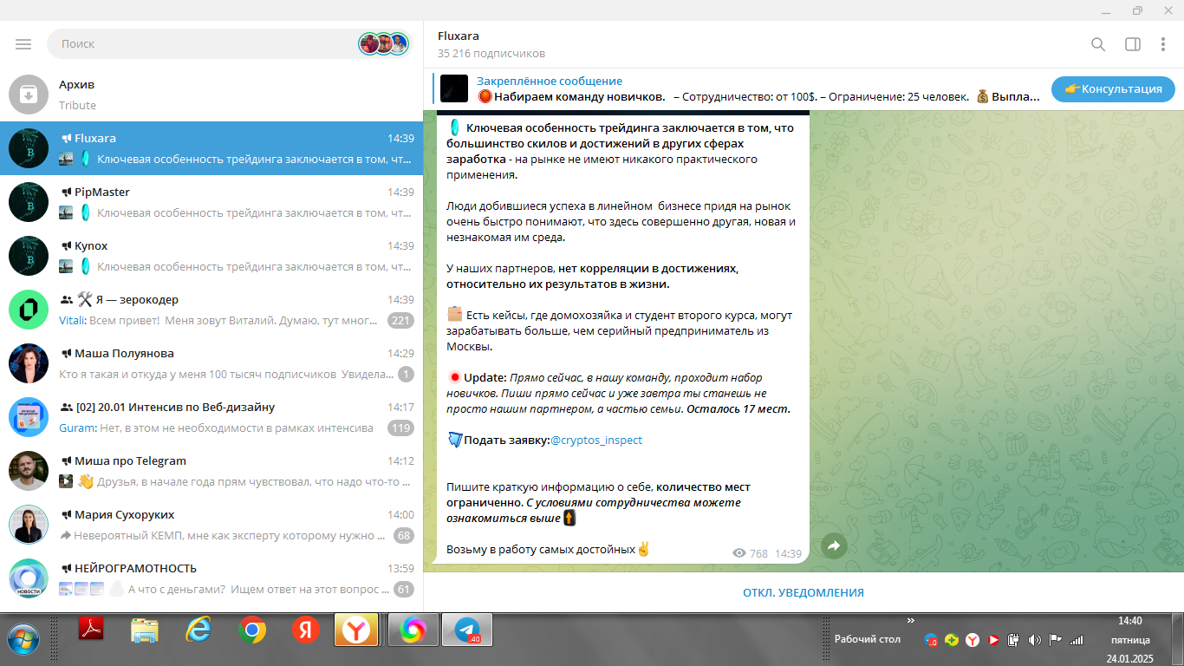
Task: Click unread badge 1 on Маша Полуянова
Action: (406, 375)
